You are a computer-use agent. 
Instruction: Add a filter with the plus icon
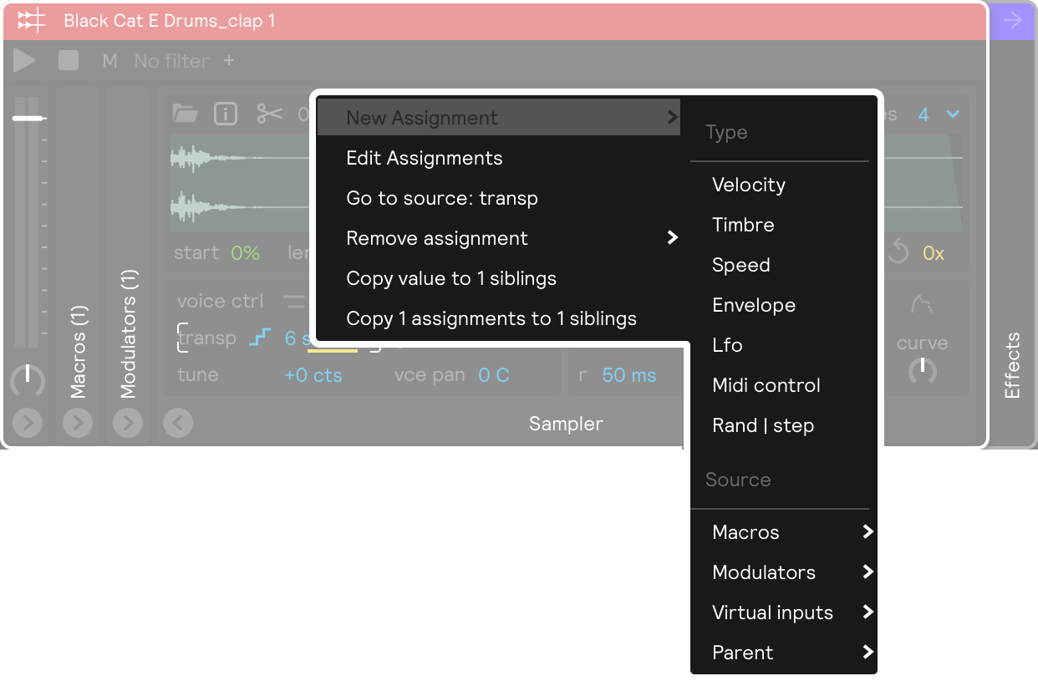(229, 61)
